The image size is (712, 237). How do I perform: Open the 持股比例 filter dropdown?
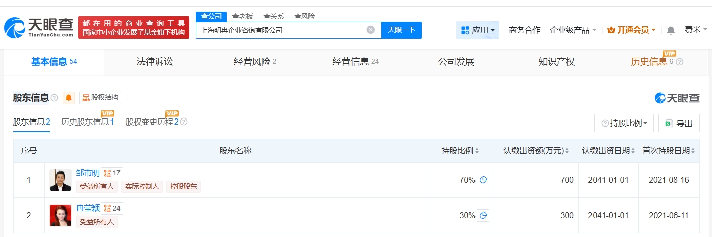624,123
